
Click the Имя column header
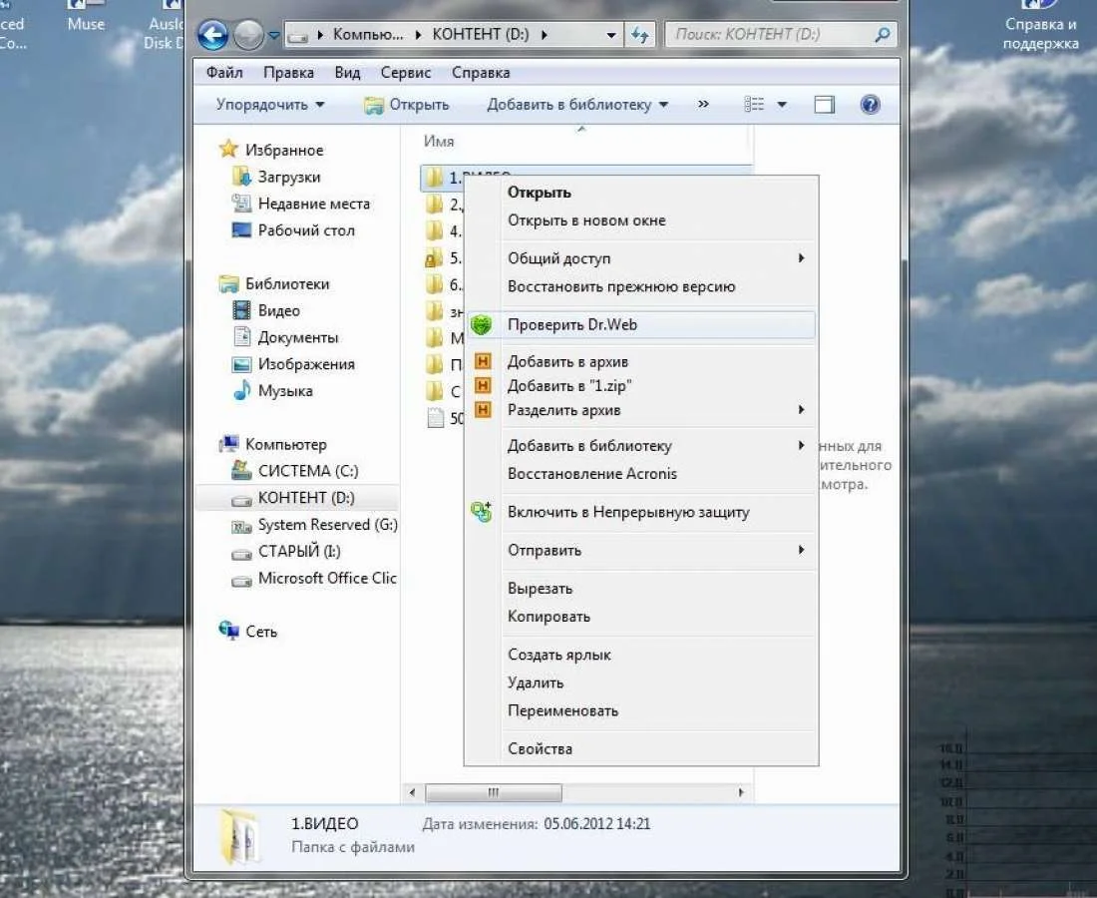tap(439, 142)
